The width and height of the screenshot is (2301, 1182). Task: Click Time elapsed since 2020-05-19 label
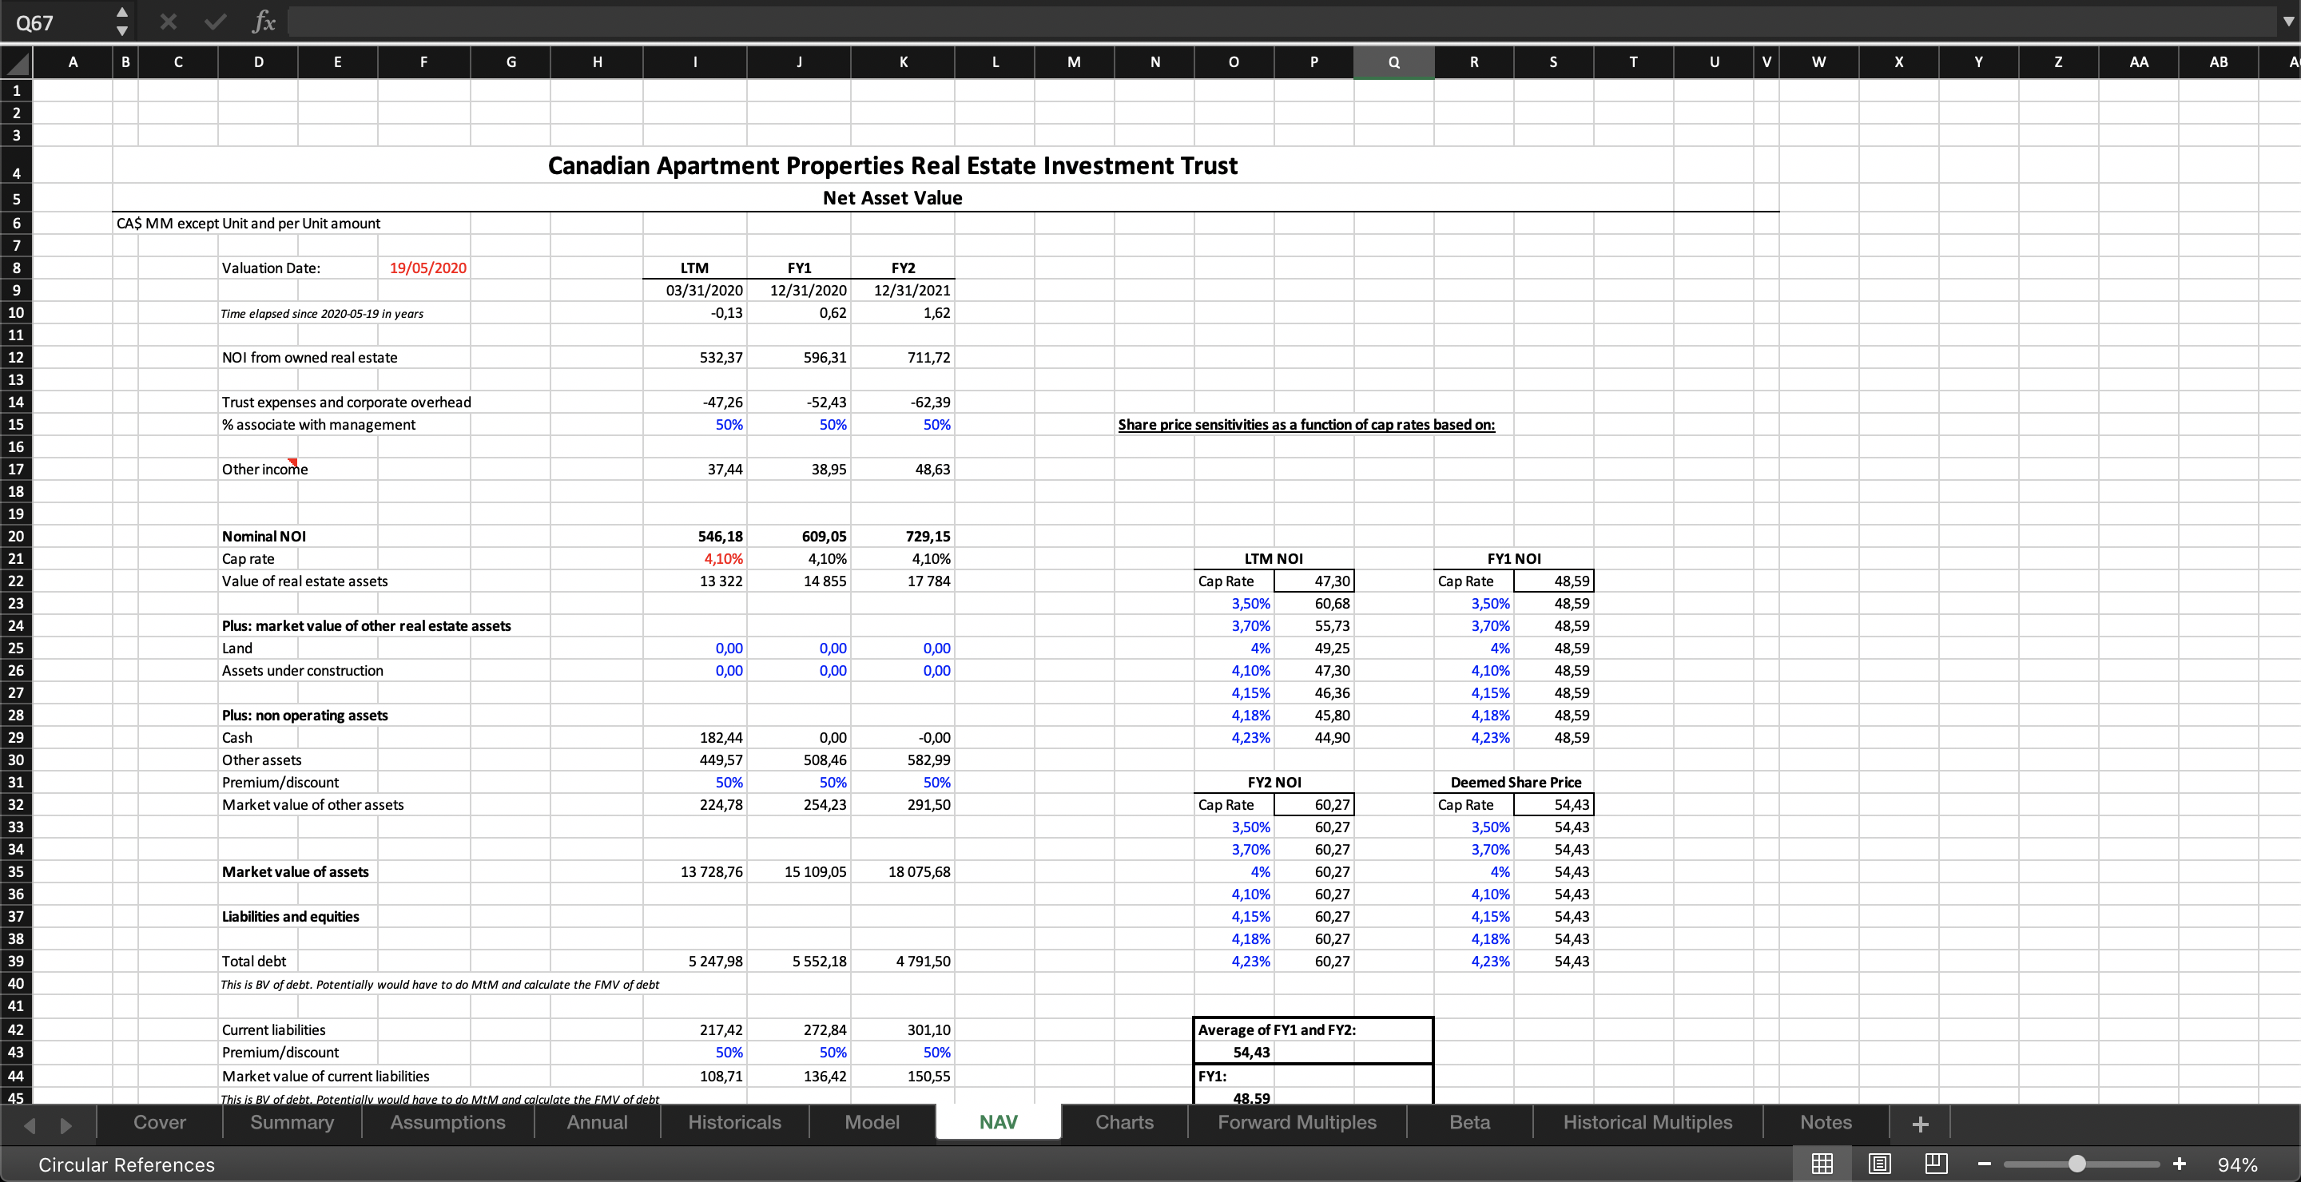(x=321, y=313)
